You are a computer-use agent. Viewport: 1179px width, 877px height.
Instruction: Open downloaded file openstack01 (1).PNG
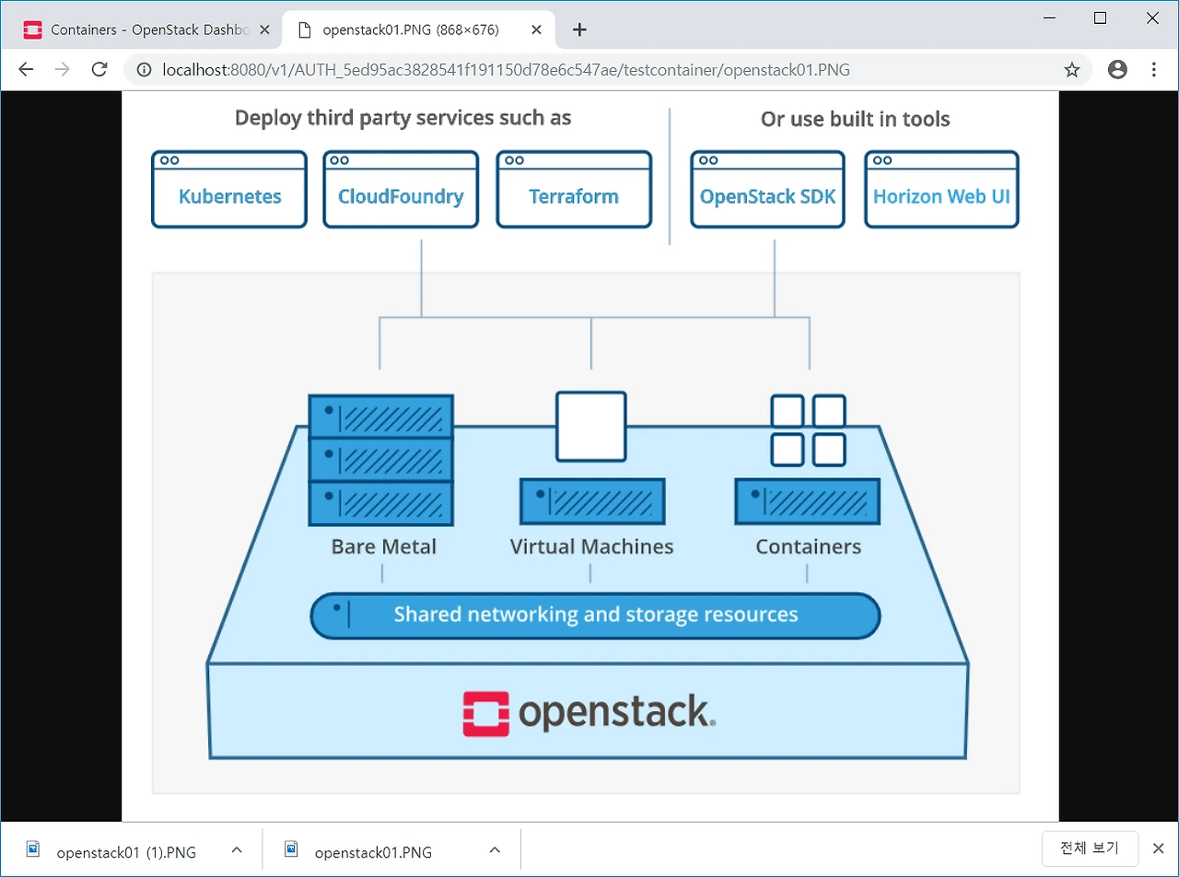coord(126,851)
